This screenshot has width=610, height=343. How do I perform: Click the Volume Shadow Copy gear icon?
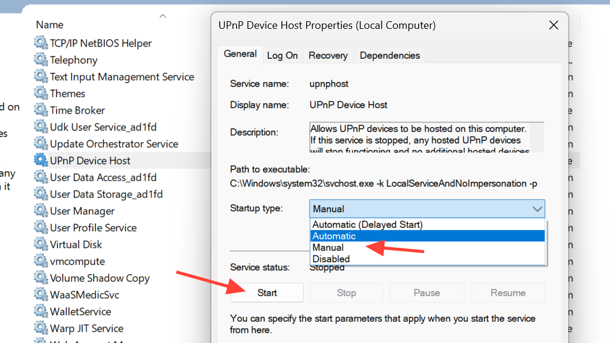pos(41,278)
